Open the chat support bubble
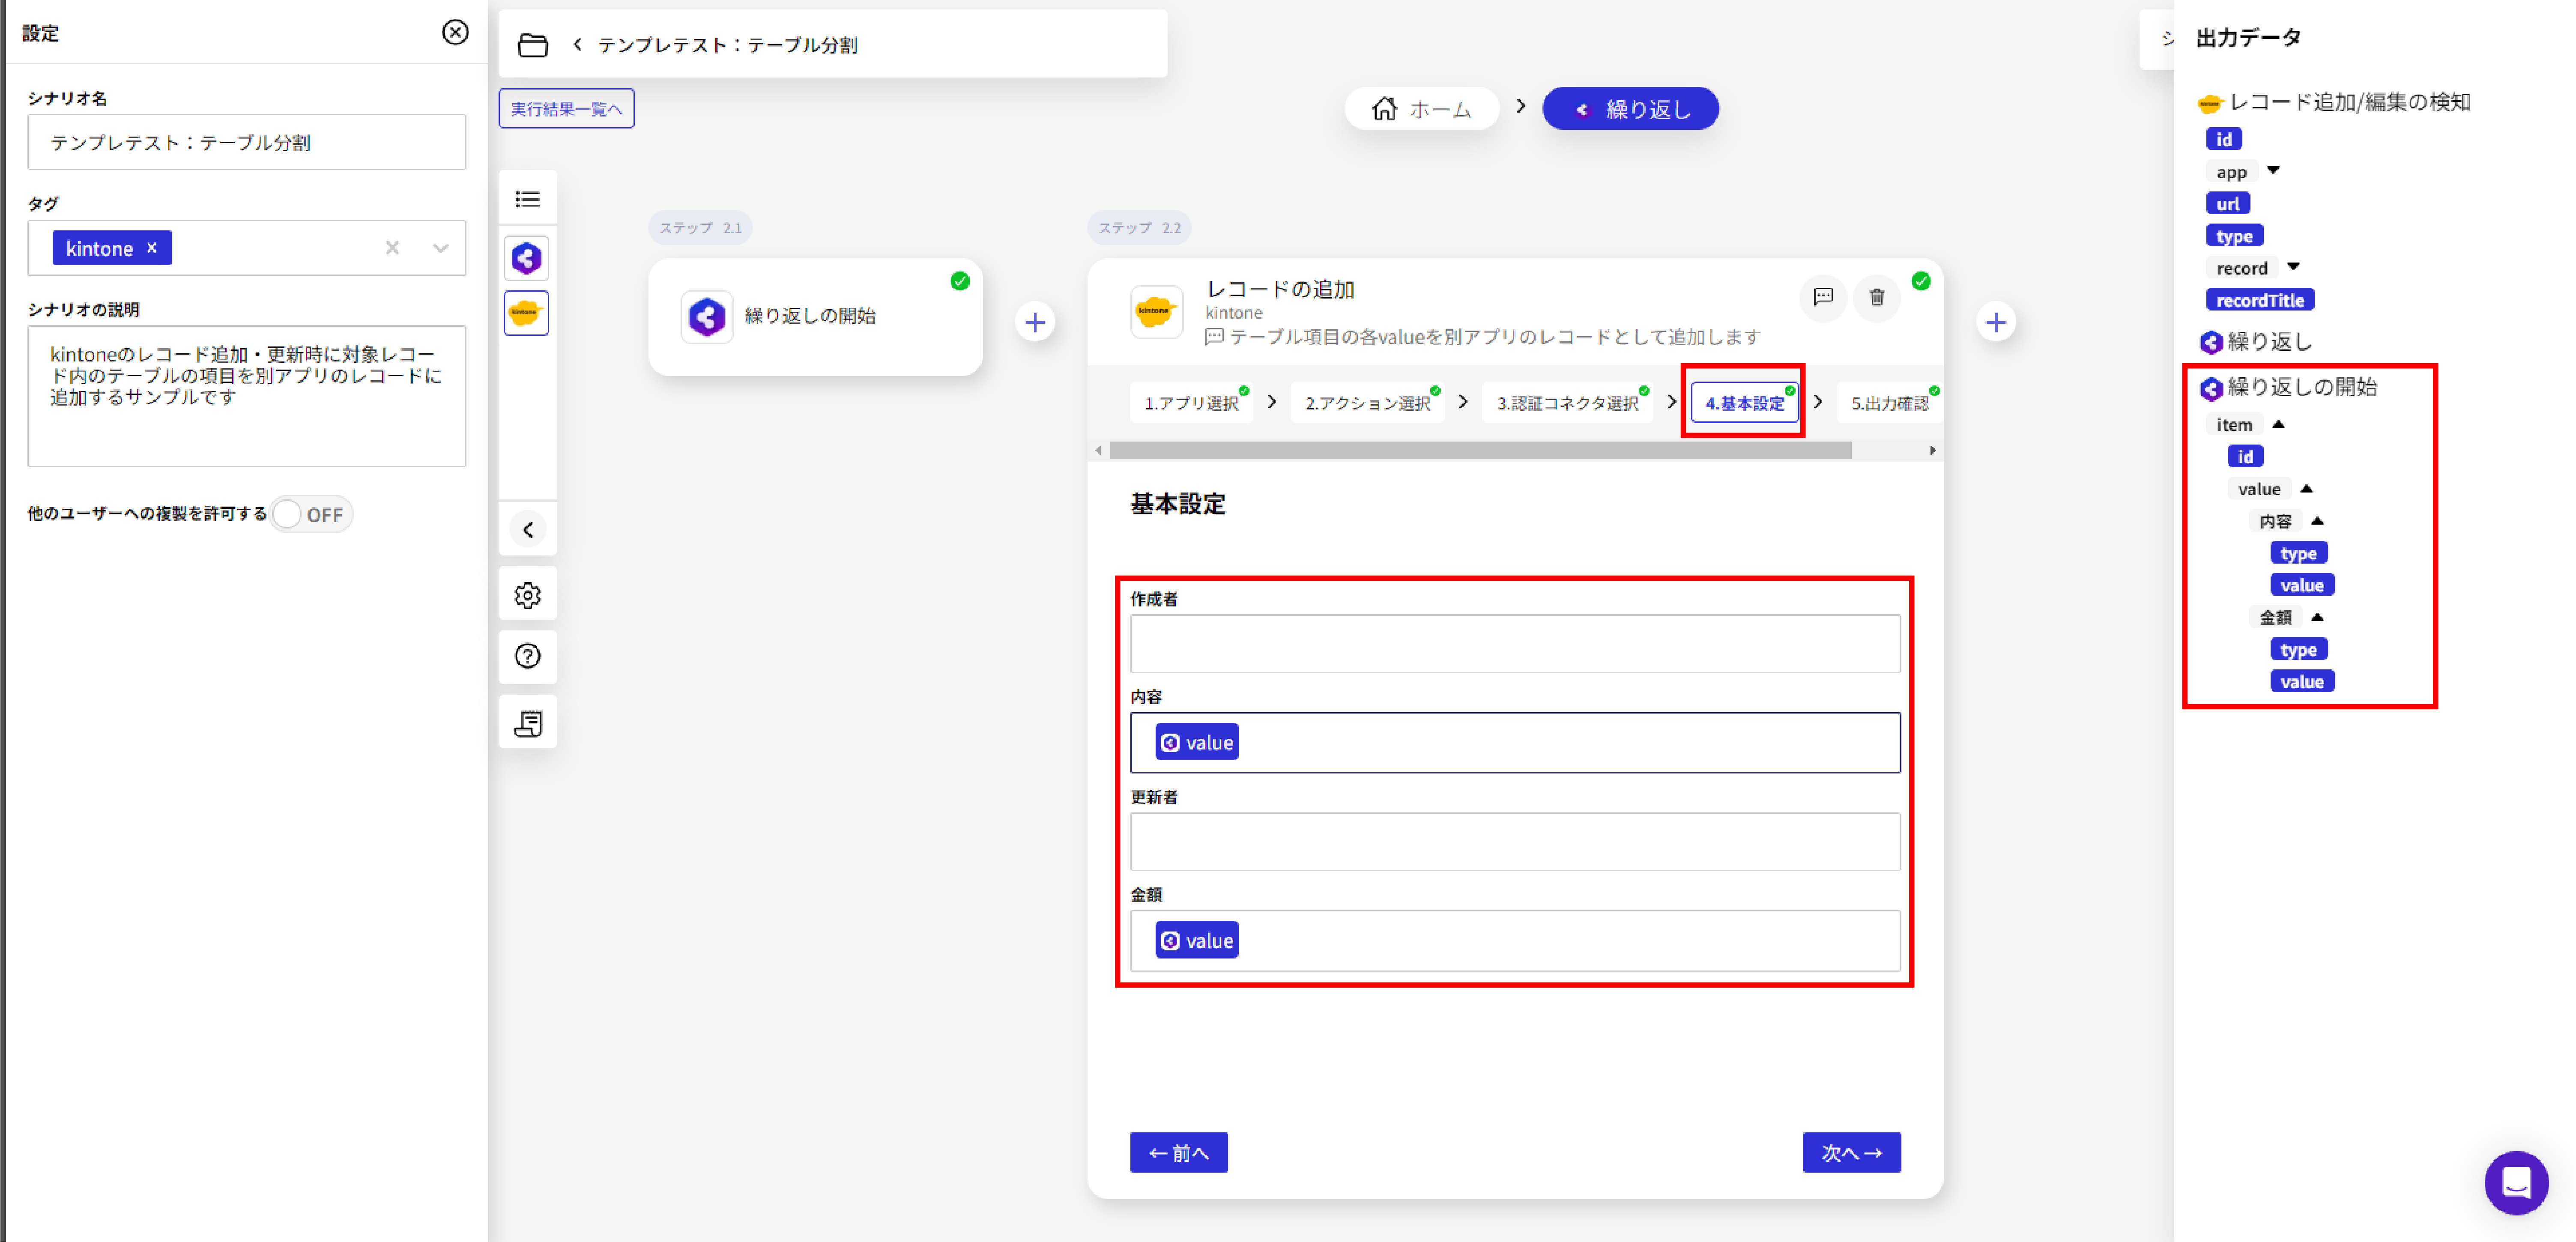Image resolution: width=2576 pixels, height=1242 pixels. coord(2516,1183)
